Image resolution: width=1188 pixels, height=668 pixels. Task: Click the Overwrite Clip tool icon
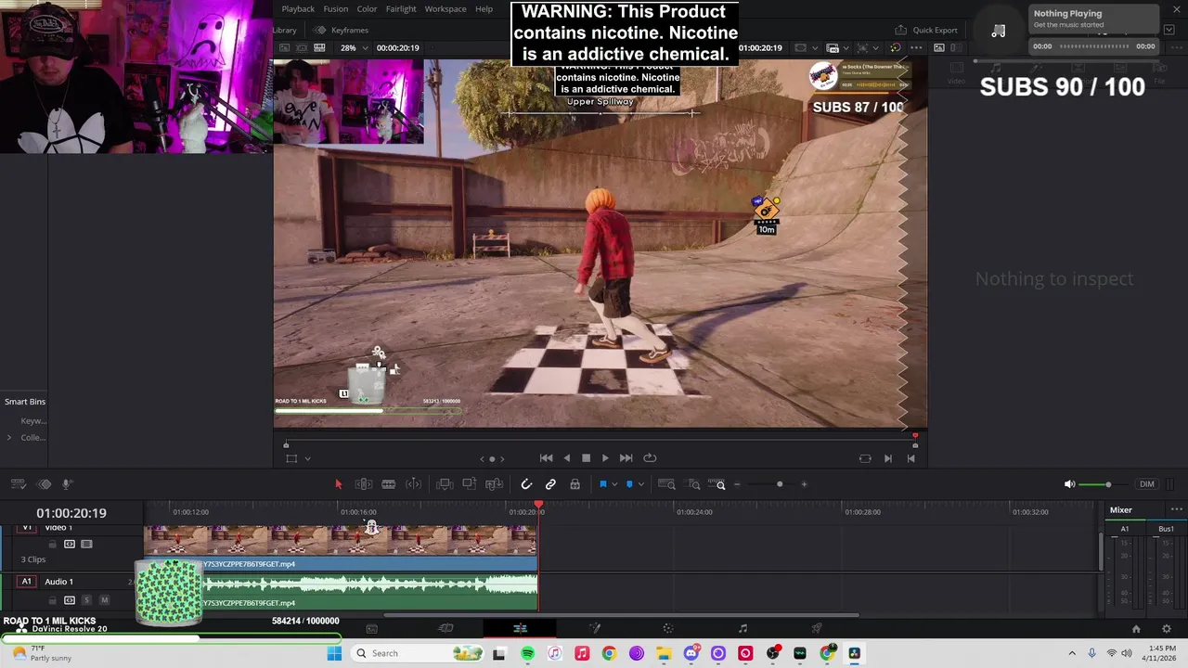point(470,484)
